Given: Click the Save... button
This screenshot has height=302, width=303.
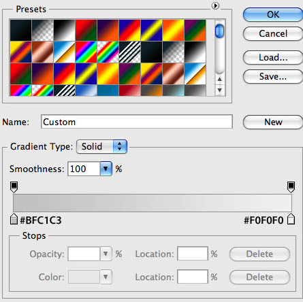Looking at the screenshot, I should [273, 76].
